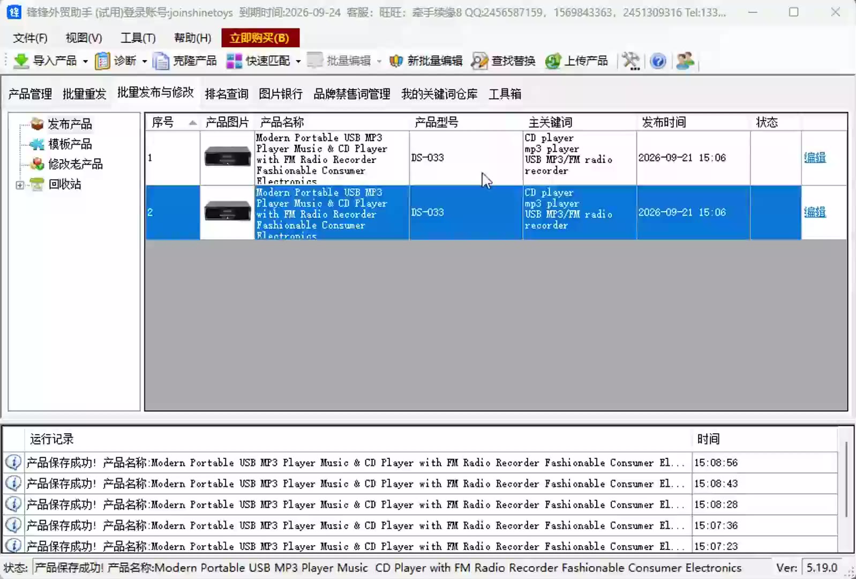Open the 图片银行 tab
This screenshot has height=579, width=856.
281,94
